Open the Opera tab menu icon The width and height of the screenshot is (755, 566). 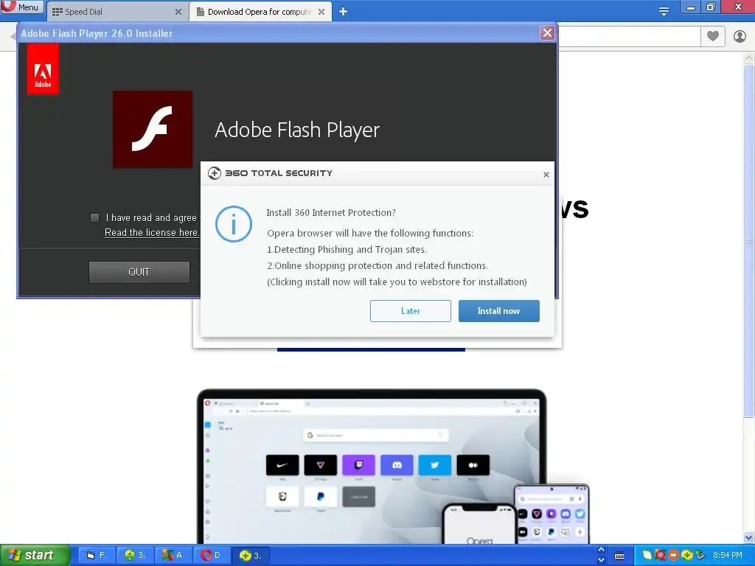[664, 11]
